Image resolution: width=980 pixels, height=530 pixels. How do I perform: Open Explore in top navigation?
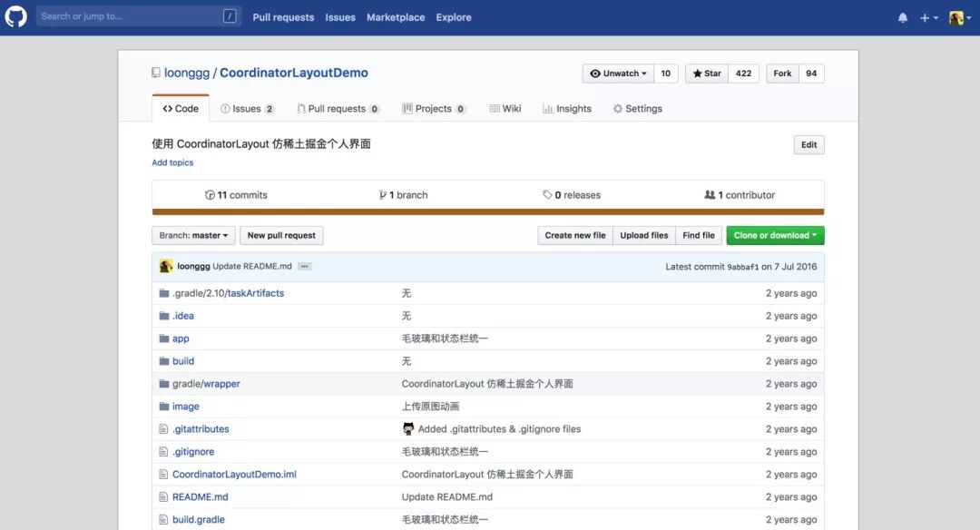click(454, 17)
